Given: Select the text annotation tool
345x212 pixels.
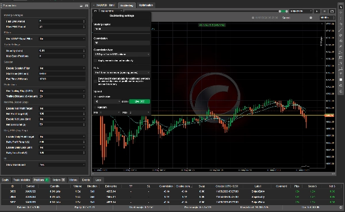Looking at the screenshot, I should (x=341, y=74).
